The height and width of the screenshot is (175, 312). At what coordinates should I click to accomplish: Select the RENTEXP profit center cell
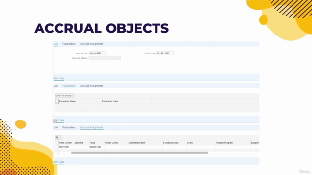pyautogui.click(x=66, y=147)
